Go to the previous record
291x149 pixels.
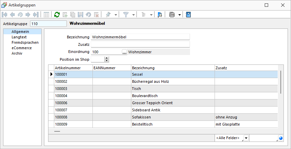tap(12, 15)
